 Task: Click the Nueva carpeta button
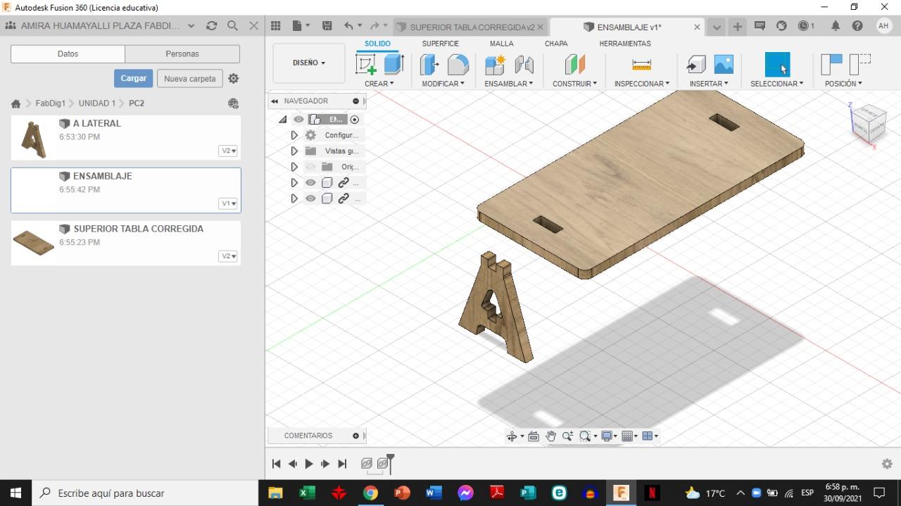pos(189,79)
